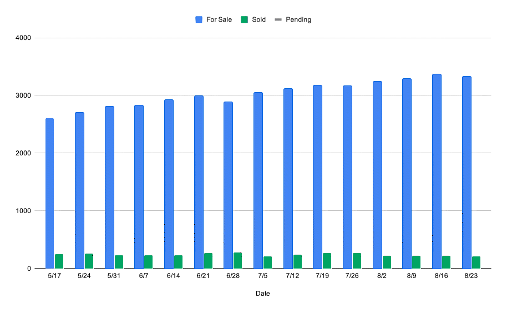Click the 6/21 x-axis date label
This screenshot has height=313, width=507.
(x=203, y=276)
